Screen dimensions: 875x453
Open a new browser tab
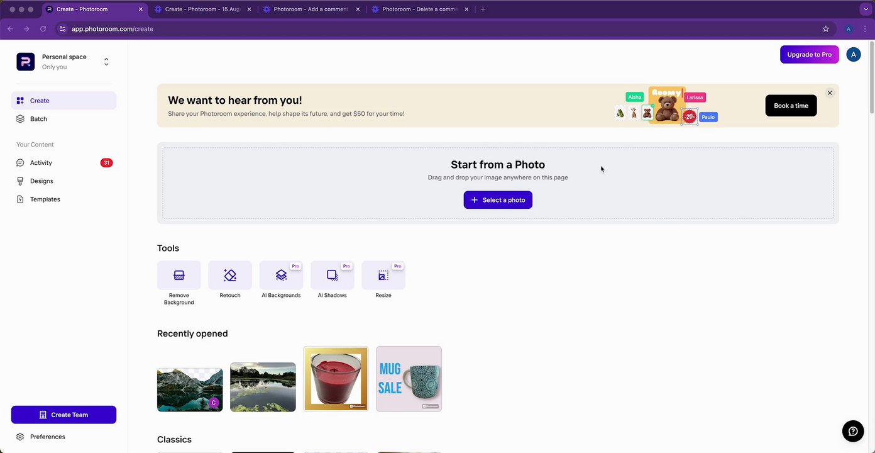483,9
